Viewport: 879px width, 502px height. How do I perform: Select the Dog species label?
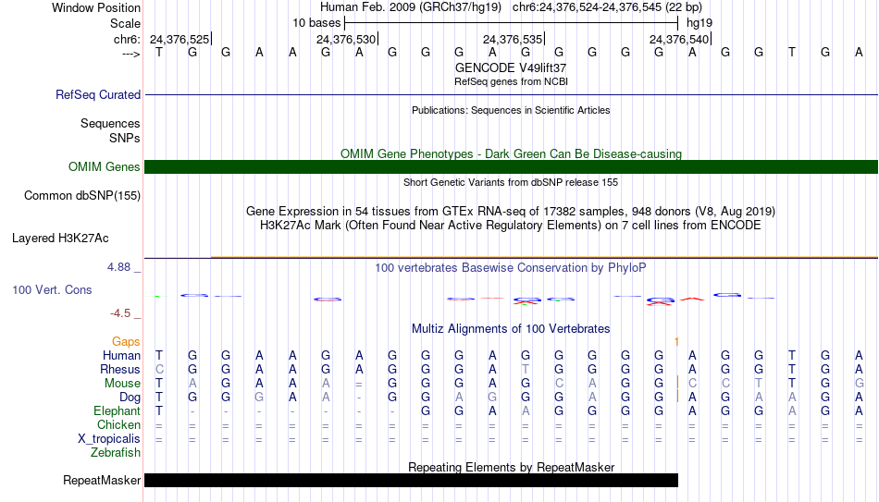tap(130, 398)
